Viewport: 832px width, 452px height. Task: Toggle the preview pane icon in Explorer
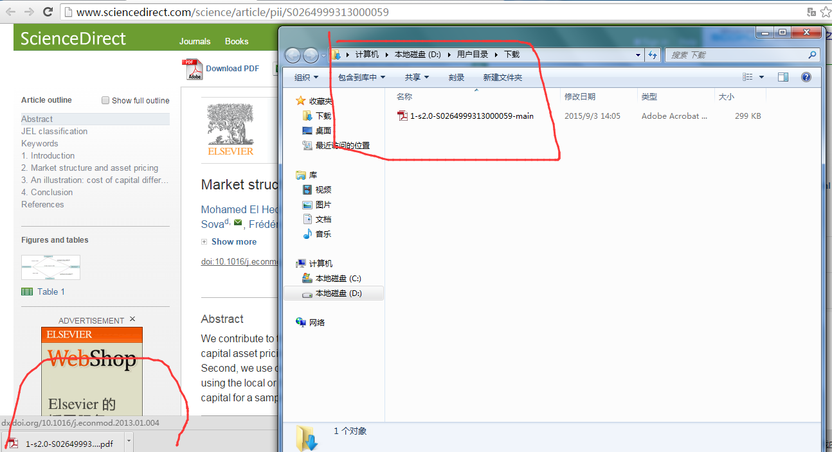point(783,77)
